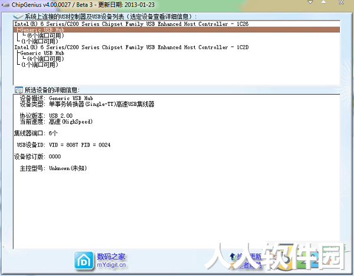Click the mYdigit house logo icon

pos(84,261)
